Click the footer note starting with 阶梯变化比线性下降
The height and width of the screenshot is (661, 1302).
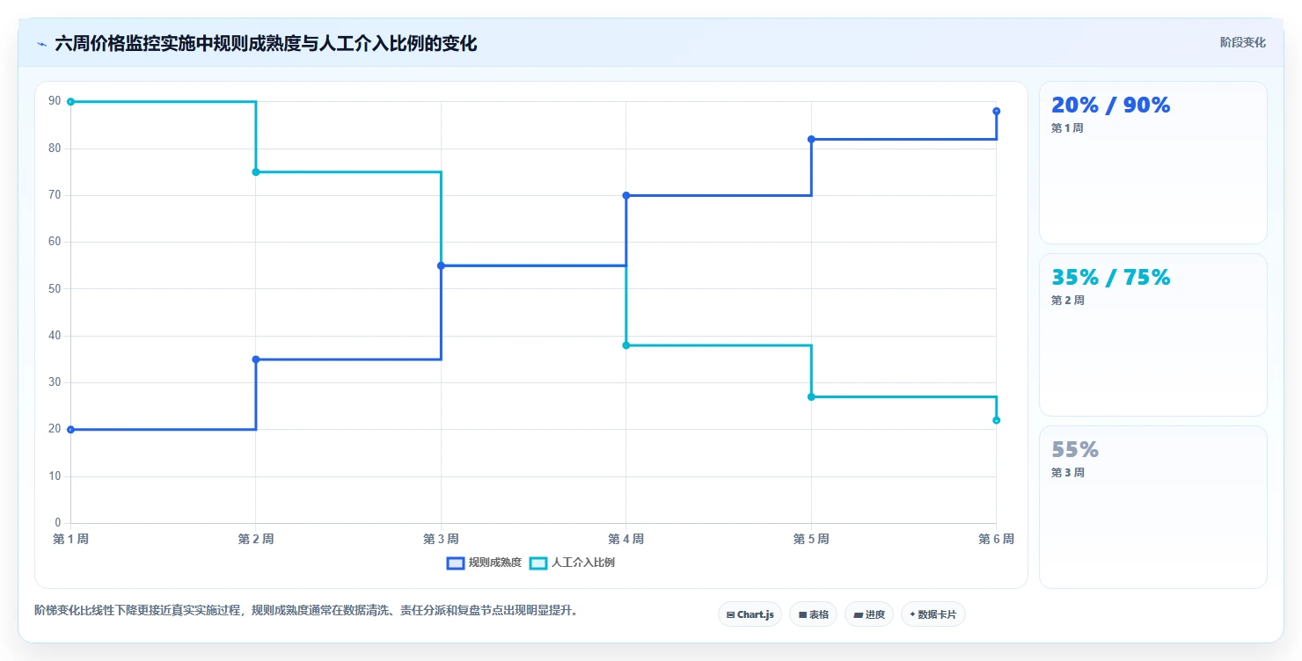coord(306,611)
